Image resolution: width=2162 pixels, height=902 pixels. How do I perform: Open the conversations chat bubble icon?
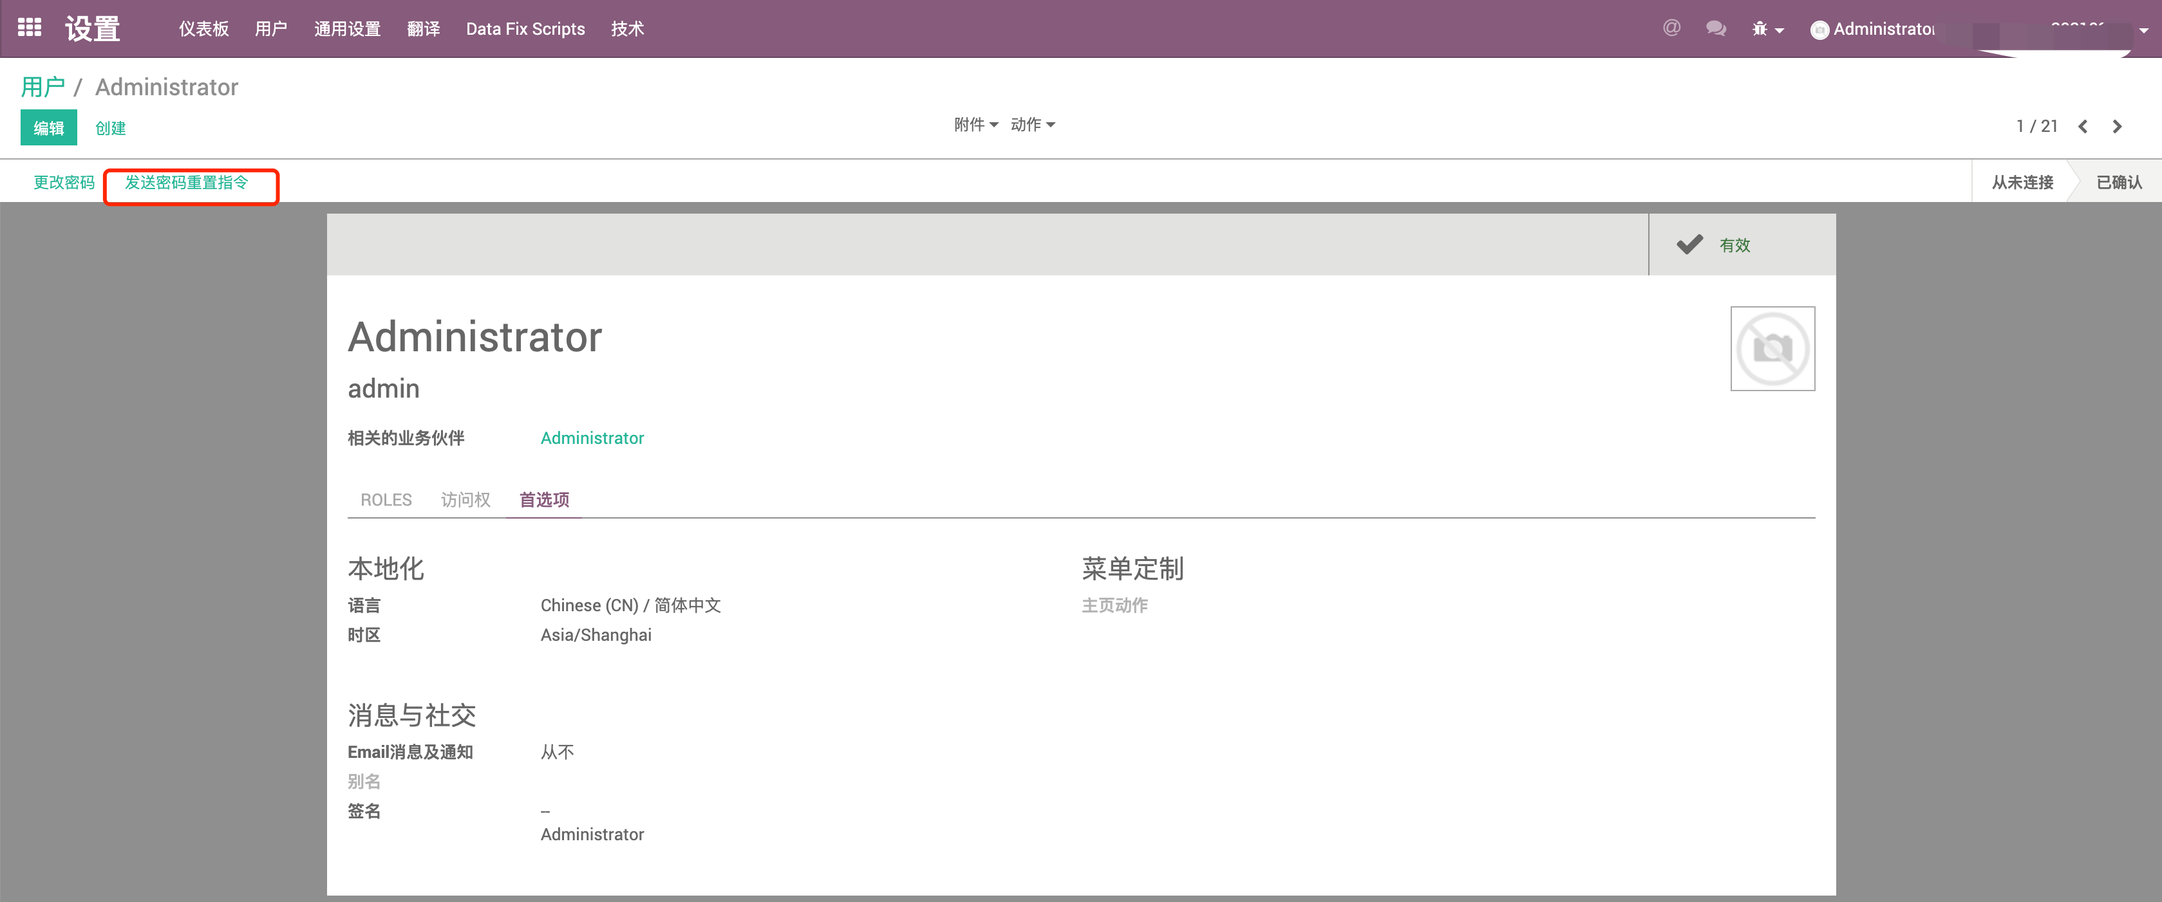[x=1715, y=28]
